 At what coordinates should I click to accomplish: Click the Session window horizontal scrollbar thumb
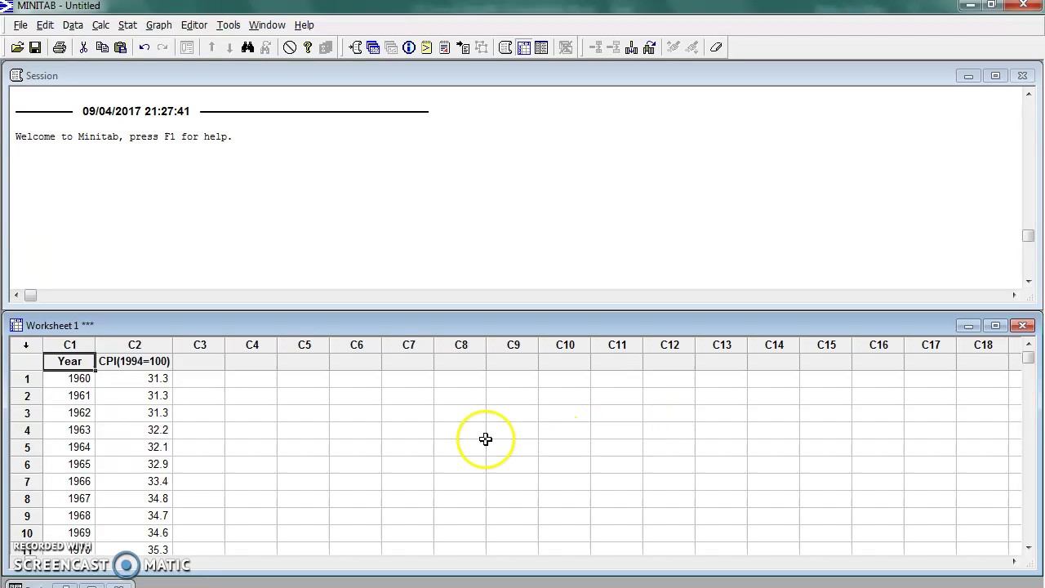(x=30, y=295)
